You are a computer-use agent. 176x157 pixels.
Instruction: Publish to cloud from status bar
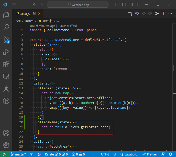click(32, 154)
